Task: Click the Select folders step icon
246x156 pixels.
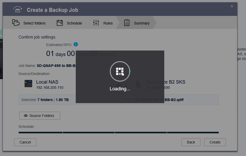Action: click(16, 23)
